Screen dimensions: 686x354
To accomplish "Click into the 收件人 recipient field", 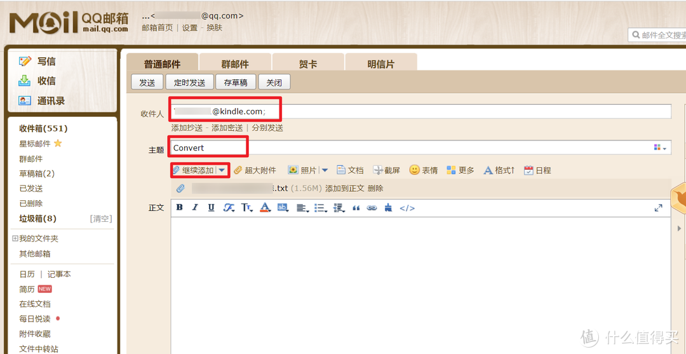I will (421, 112).
